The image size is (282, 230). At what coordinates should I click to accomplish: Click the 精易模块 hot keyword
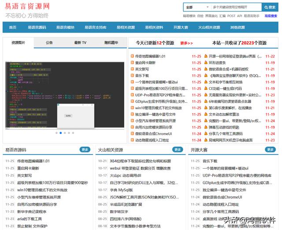click(189, 16)
